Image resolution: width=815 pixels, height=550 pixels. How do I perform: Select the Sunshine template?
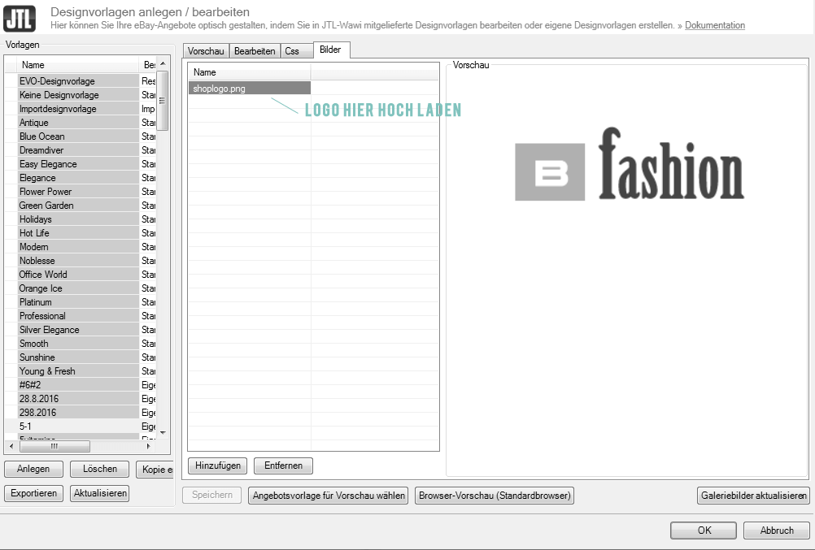coord(78,357)
